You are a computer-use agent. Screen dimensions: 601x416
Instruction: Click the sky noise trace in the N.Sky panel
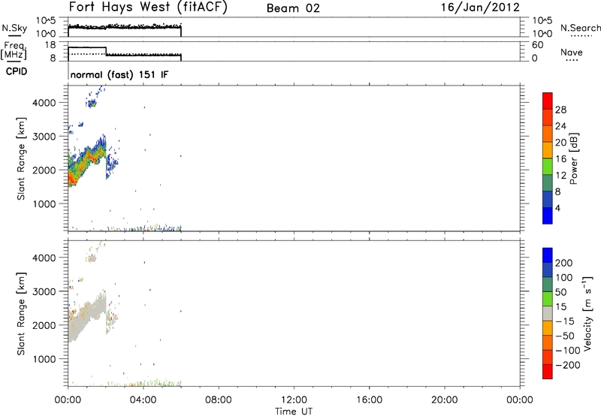pos(125,27)
